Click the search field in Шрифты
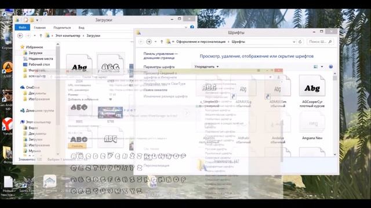The image size is (371, 208). [x=321, y=42]
